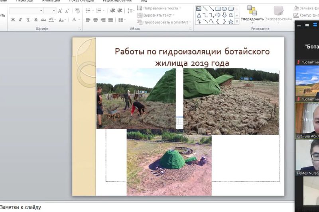
Task: Select the isosceles triangle shape
Action: pos(199,15)
